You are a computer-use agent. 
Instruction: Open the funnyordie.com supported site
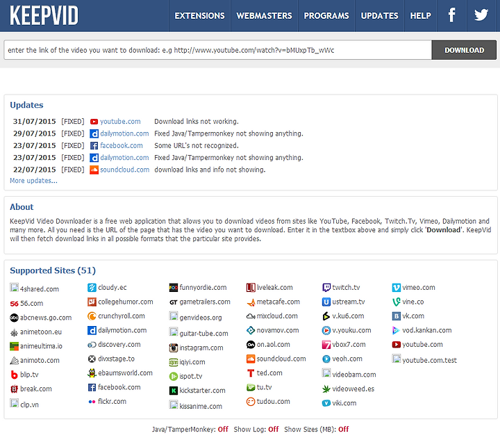point(203,288)
